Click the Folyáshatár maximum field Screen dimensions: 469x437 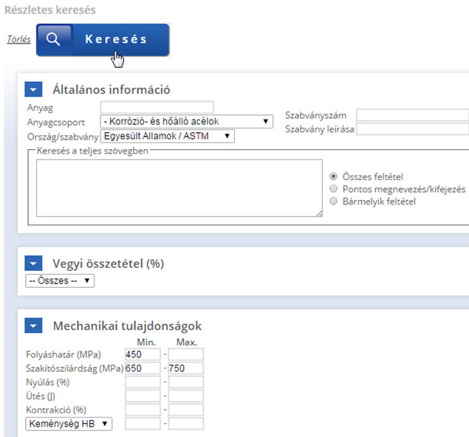pyautogui.click(x=185, y=354)
